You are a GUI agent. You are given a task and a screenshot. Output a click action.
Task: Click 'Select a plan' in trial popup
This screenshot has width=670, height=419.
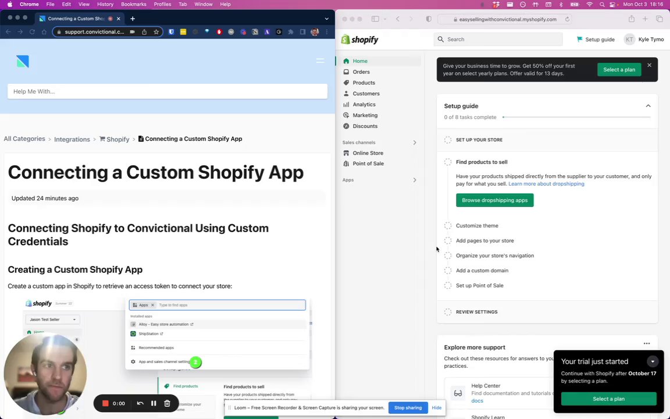[x=608, y=399]
